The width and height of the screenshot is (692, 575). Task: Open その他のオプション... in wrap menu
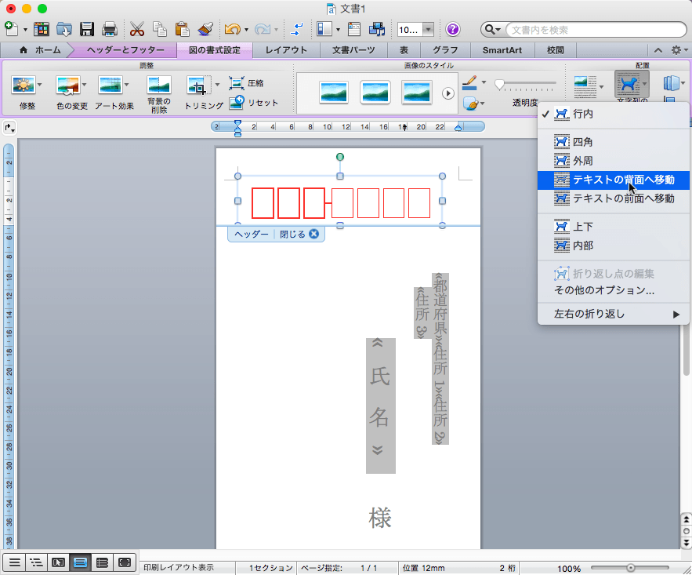604,290
